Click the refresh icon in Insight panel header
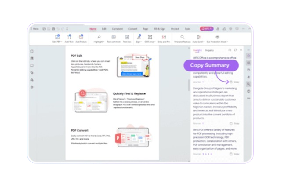The width and height of the screenshot is (282, 171). (x=235, y=50)
